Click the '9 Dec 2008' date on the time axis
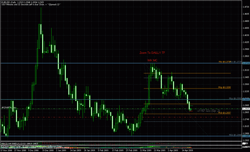 [x=34, y=150]
